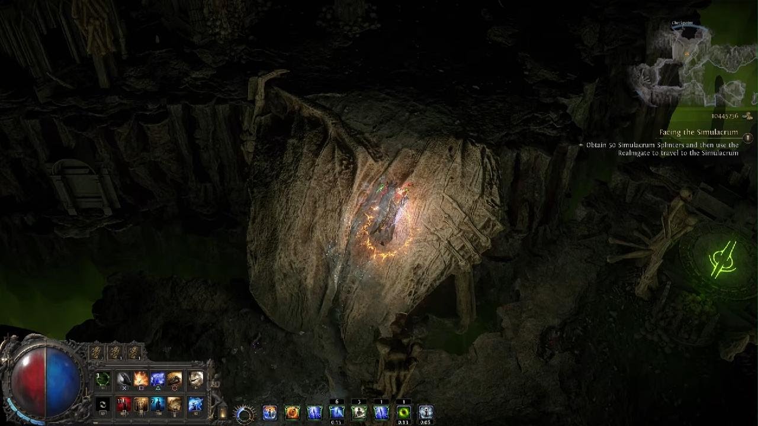This screenshot has width=758, height=426.
Task: Select the blue lightning skill ending bottom row
Action: pyautogui.click(x=195, y=405)
